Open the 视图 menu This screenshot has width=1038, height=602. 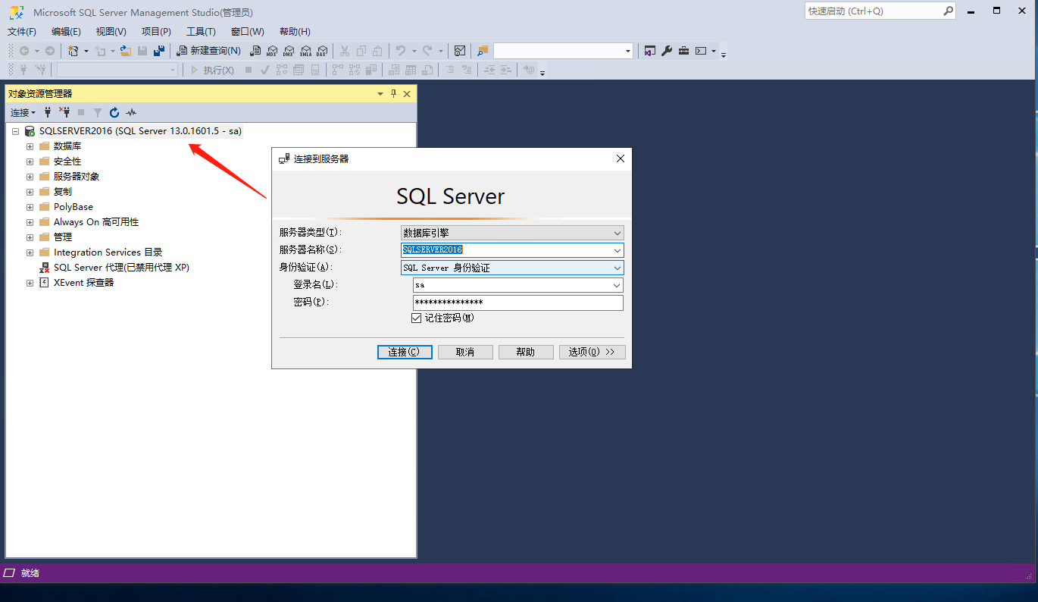point(110,31)
